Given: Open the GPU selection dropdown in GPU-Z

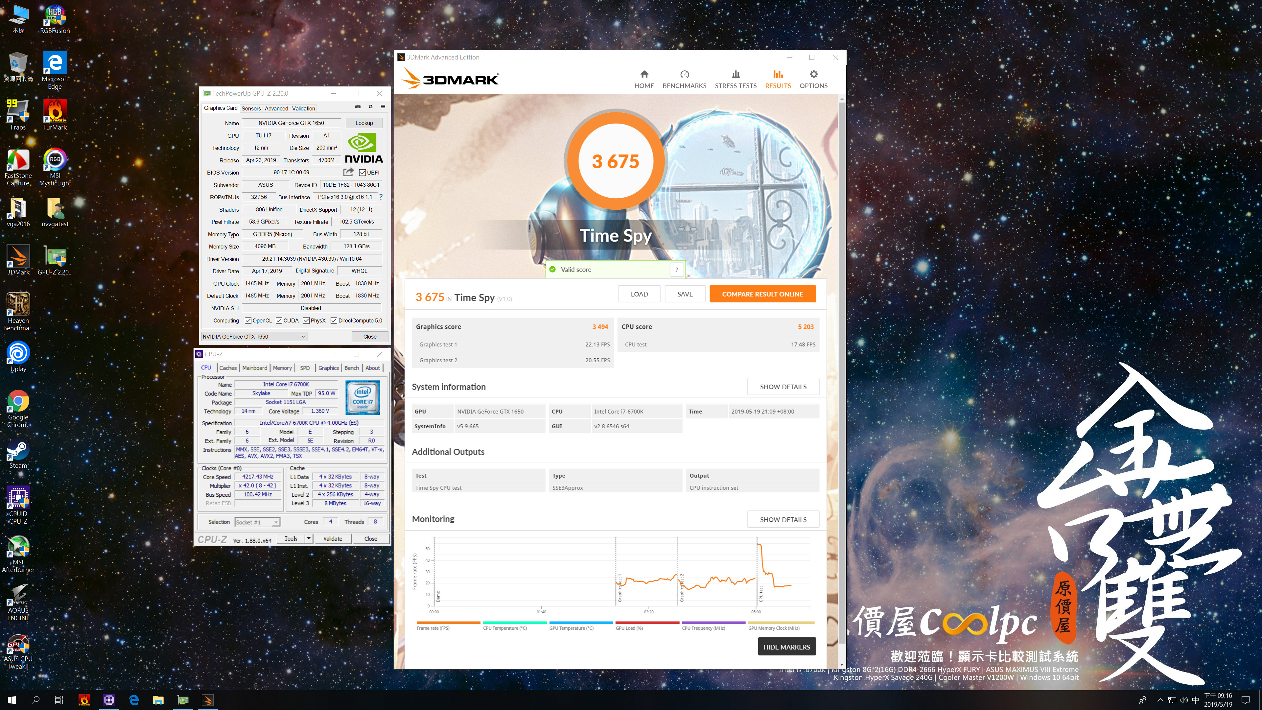Looking at the screenshot, I should [254, 337].
